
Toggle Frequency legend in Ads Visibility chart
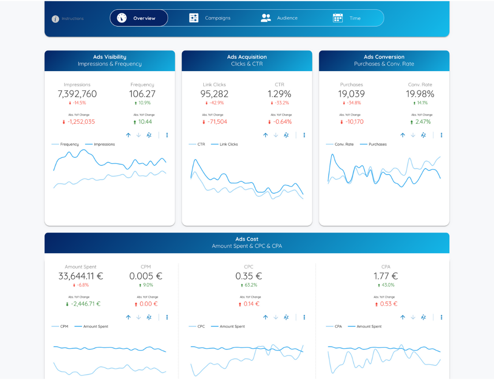(65, 144)
